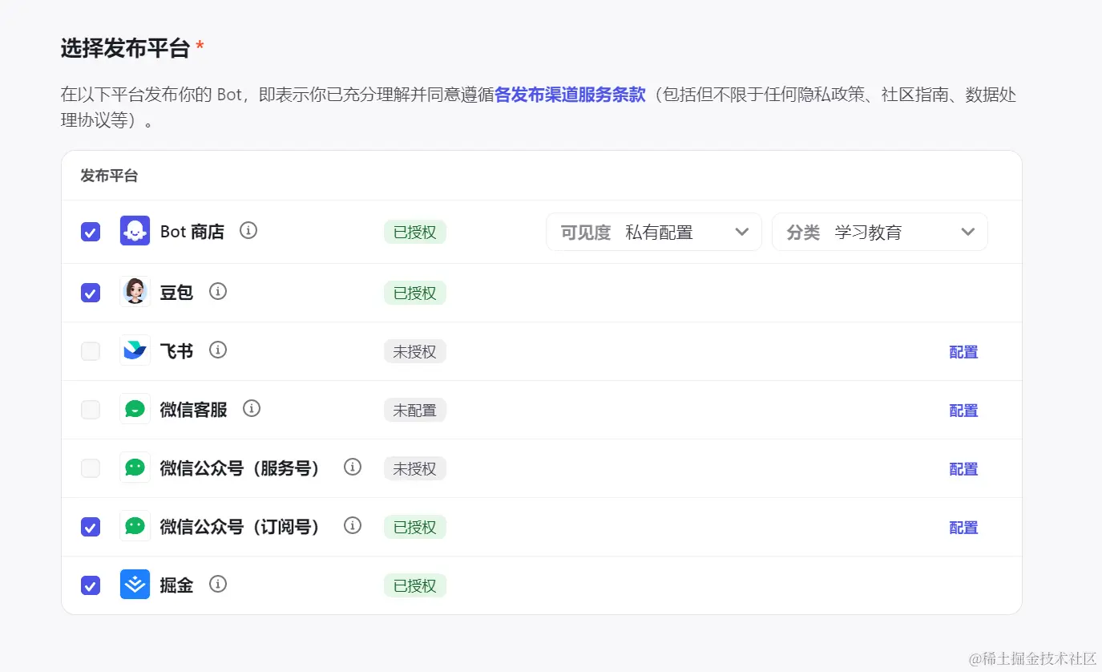Open info icon next to 掘金

pyautogui.click(x=218, y=584)
